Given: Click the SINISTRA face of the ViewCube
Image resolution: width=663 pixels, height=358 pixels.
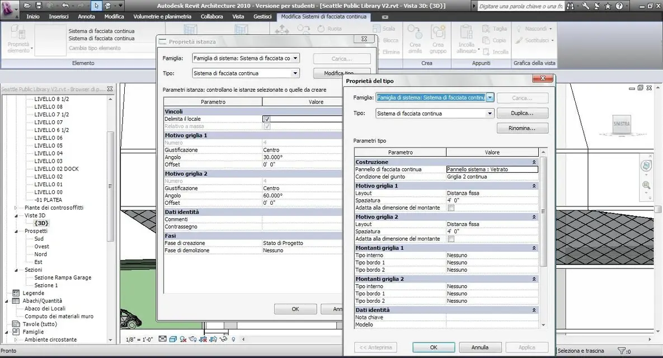Looking at the screenshot, I should tap(621, 124).
